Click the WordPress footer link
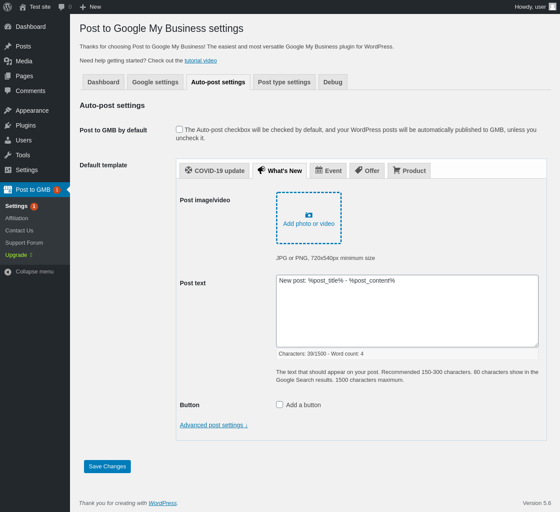This screenshot has height=512, width=560. 163,503
